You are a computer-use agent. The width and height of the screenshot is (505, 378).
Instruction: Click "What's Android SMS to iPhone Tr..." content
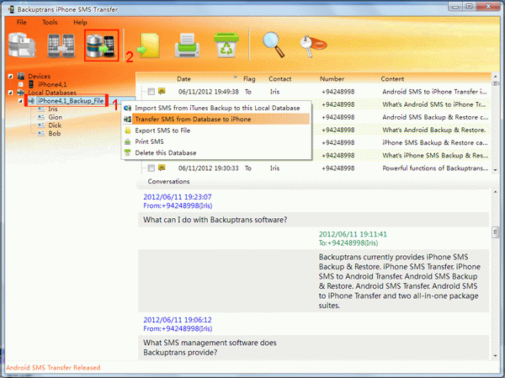point(434,104)
